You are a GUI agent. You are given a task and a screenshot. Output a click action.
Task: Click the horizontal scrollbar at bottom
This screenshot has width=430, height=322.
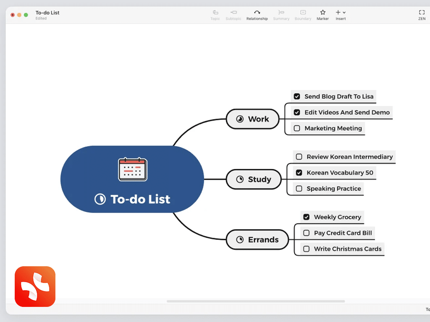255,301
